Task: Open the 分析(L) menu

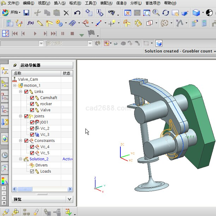Action: [x=136, y=3]
